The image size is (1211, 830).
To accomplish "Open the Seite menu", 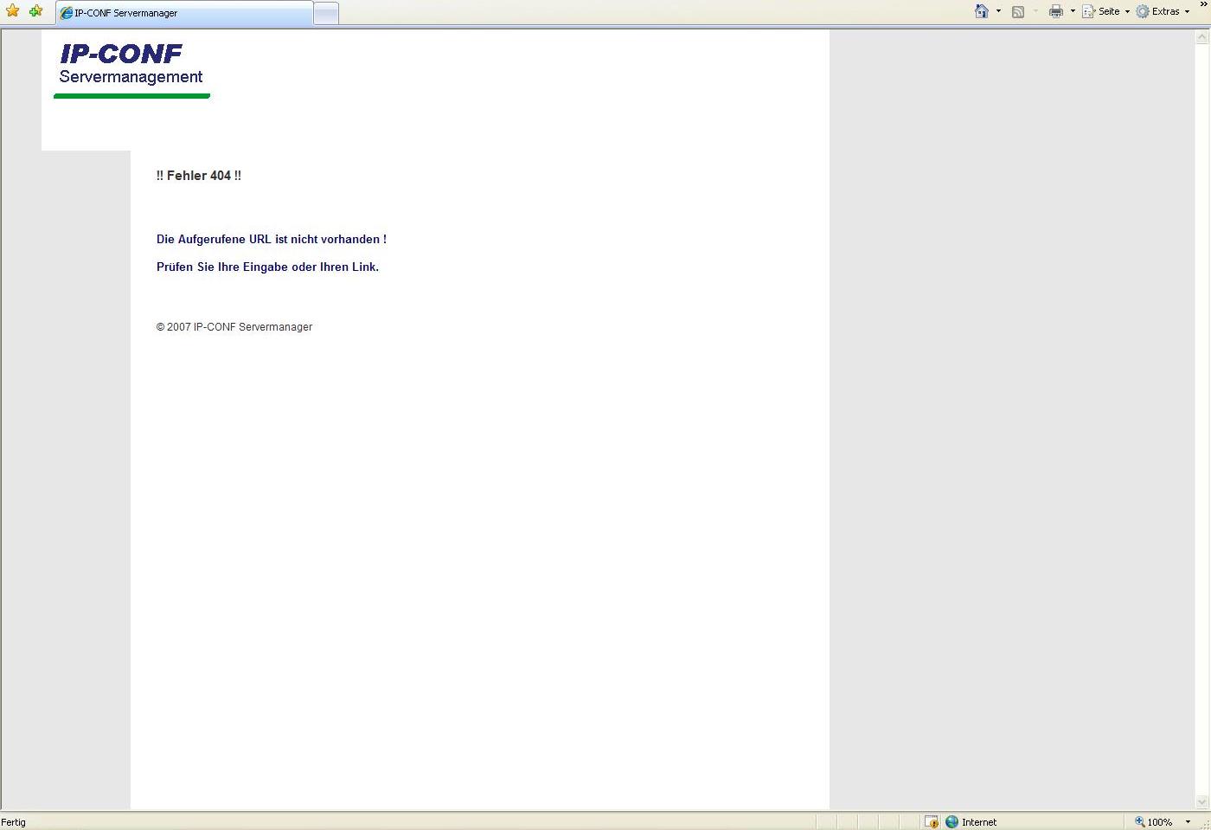I will click(1108, 11).
